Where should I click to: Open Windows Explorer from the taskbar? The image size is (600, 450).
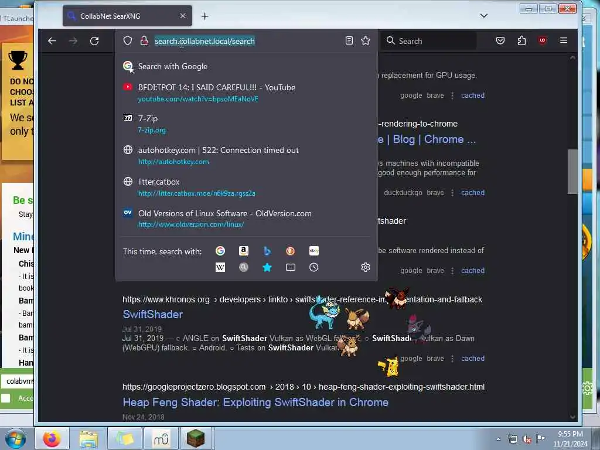[x=88, y=438]
